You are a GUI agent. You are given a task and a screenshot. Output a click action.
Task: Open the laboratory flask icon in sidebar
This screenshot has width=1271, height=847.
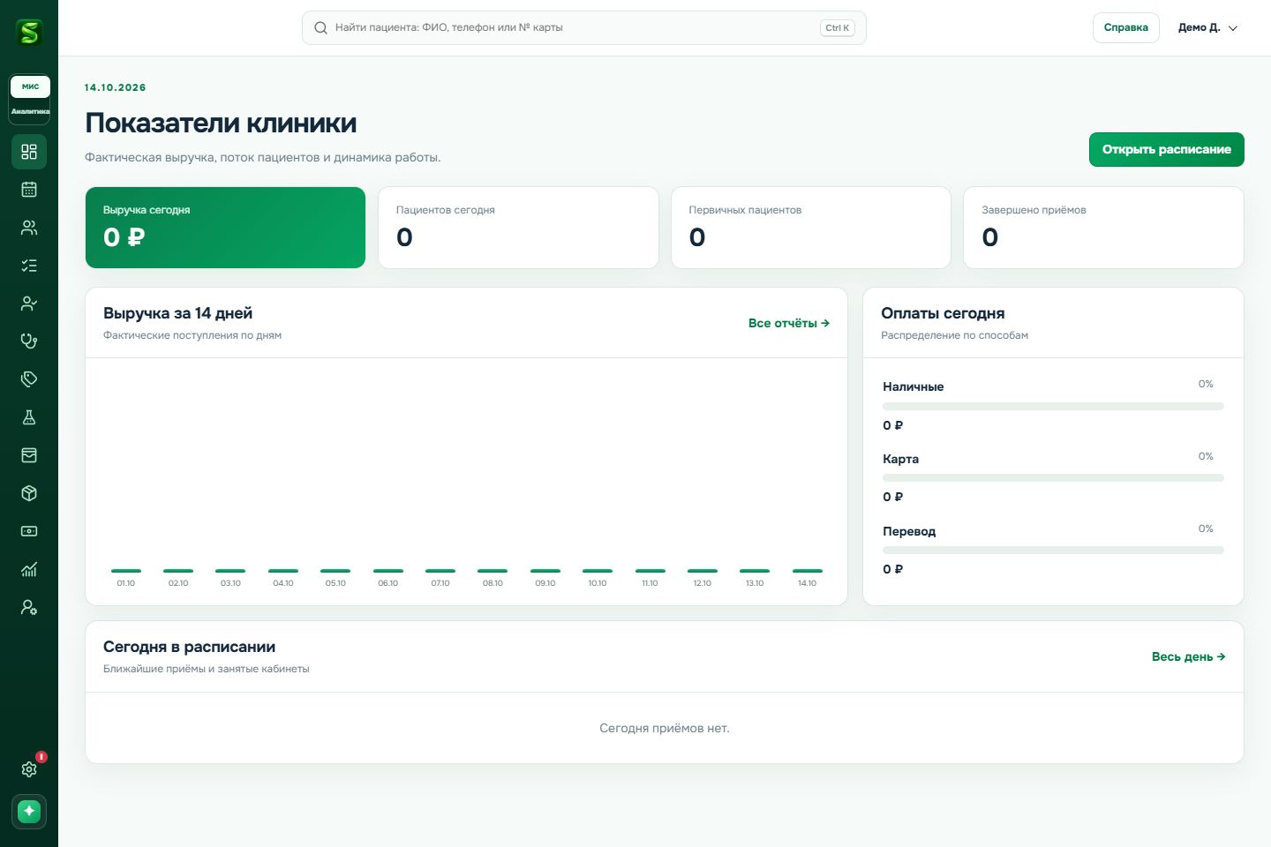click(x=29, y=417)
